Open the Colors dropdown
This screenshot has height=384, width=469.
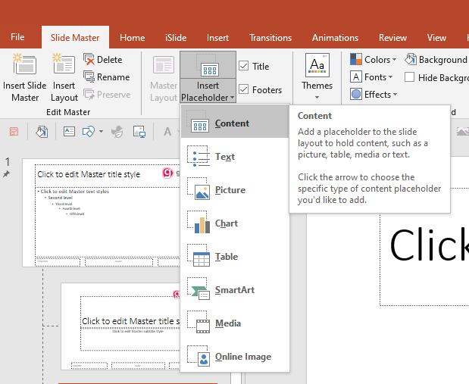coord(373,60)
